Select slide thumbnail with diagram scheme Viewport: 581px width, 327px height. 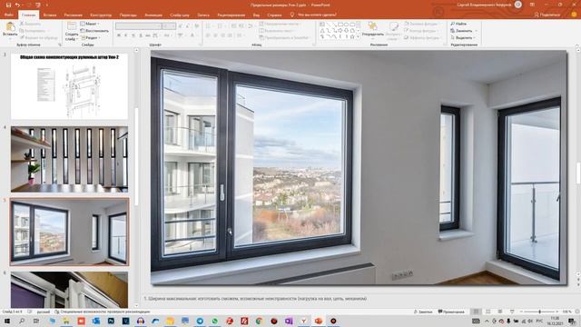click(x=69, y=86)
